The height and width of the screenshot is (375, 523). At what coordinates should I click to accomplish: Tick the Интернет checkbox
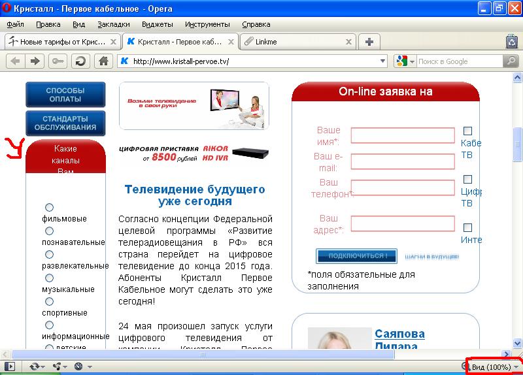click(x=467, y=227)
